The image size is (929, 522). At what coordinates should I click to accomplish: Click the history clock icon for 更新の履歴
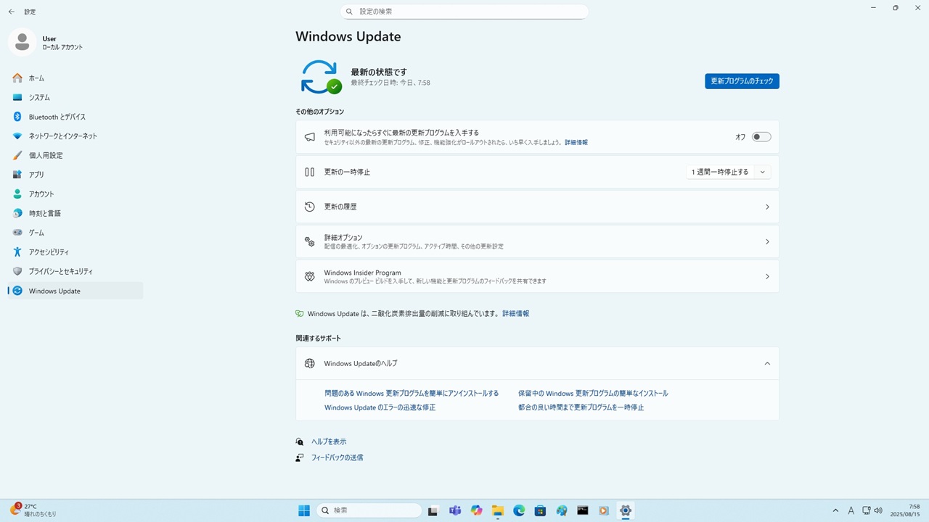click(x=310, y=207)
